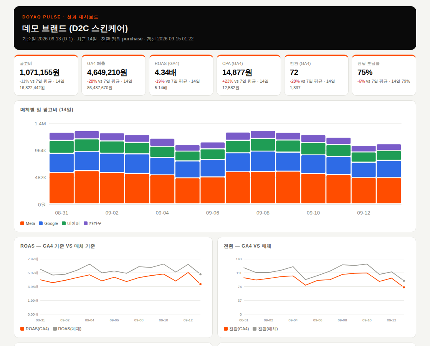Click the purple 카카오 bar segment for 09-10
The height and width of the screenshot is (346, 430).
pos(313,138)
